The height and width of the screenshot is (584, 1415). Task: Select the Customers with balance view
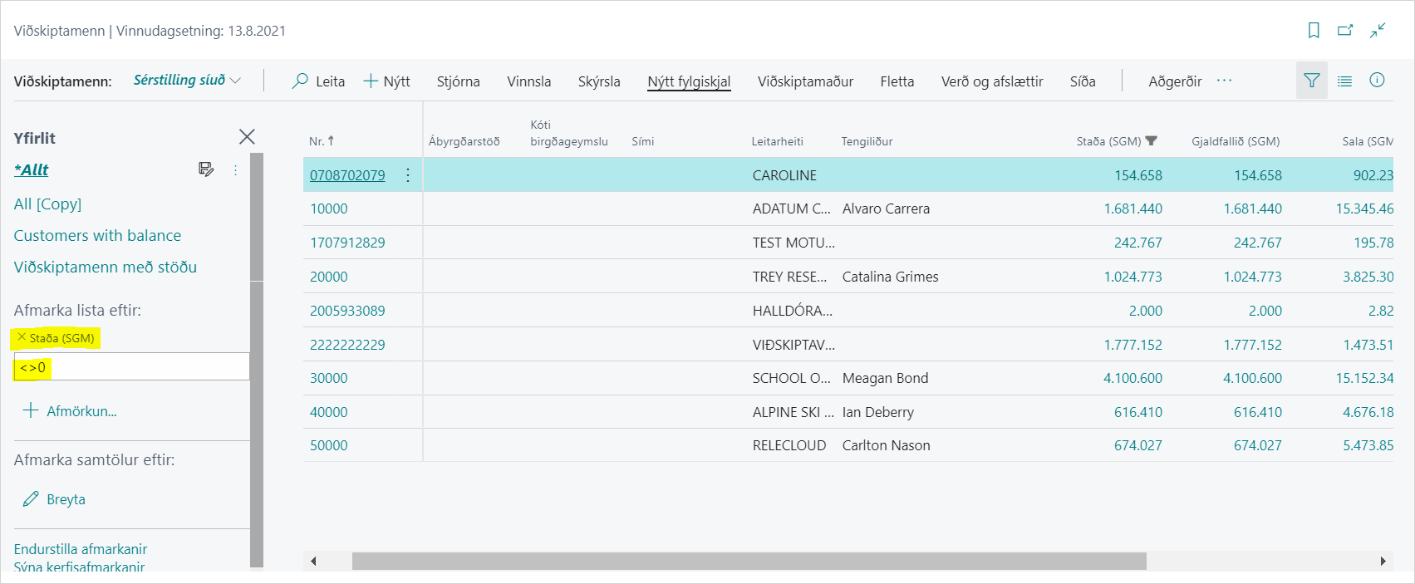[x=97, y=236]
